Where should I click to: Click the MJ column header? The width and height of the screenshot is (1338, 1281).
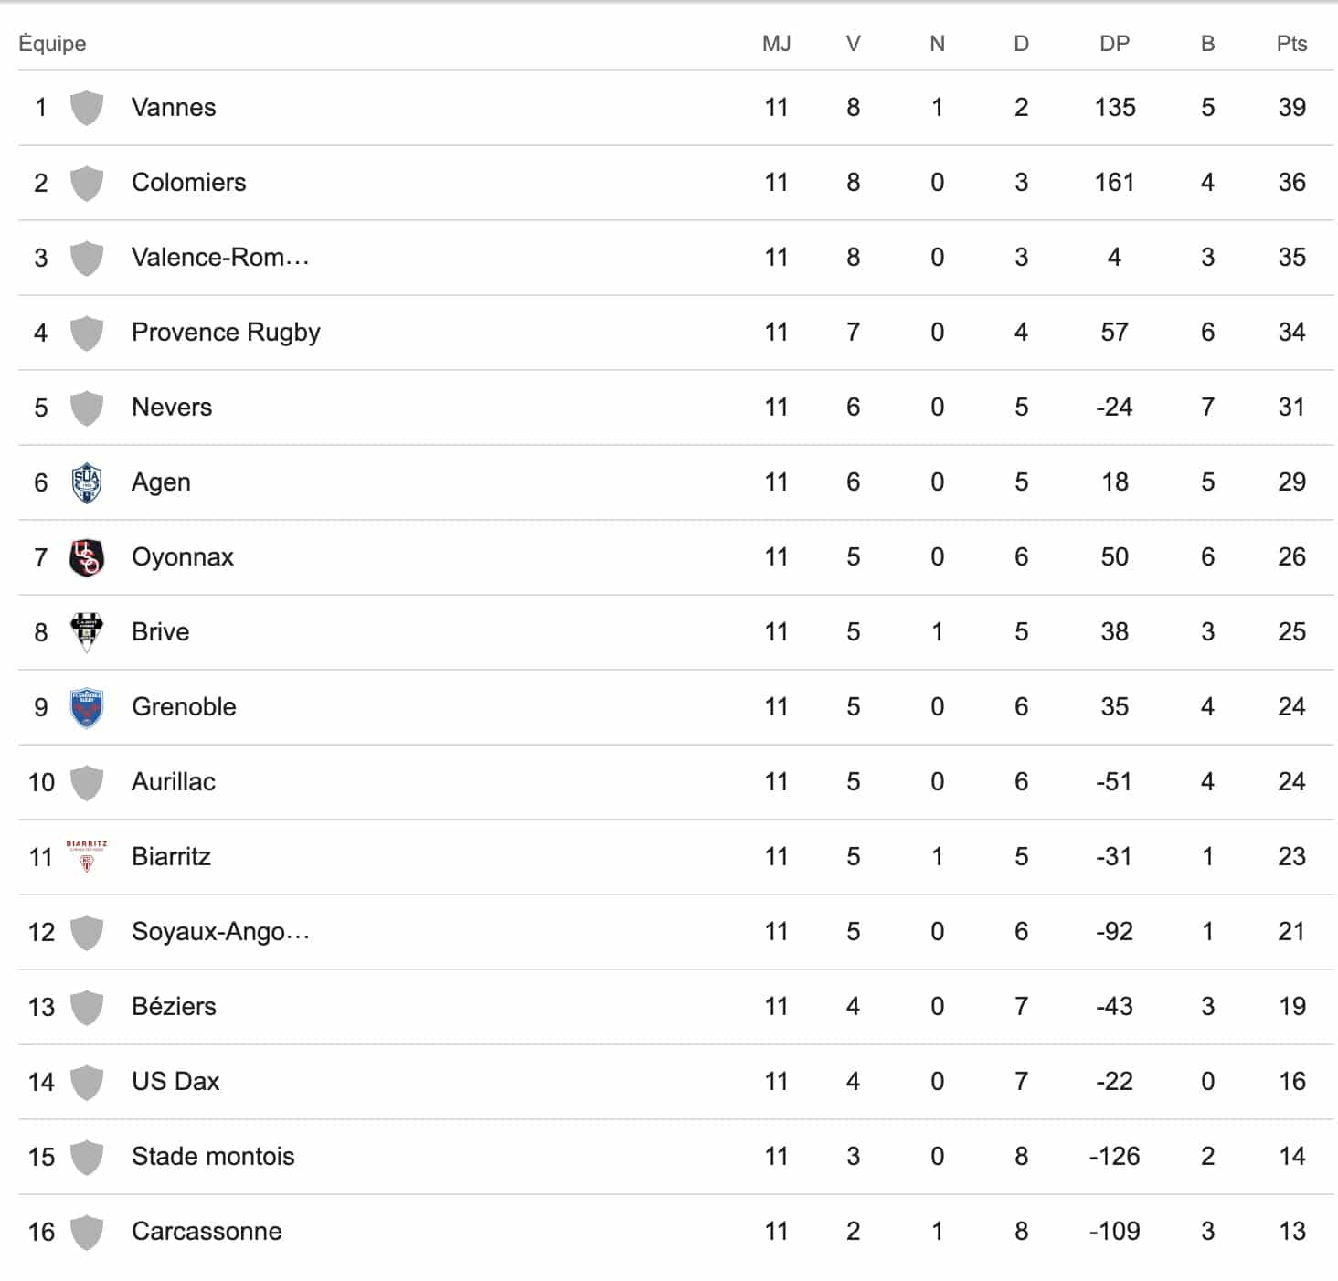[776, 44]
